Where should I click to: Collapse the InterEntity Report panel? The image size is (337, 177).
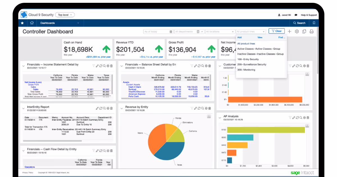(24, 108)
